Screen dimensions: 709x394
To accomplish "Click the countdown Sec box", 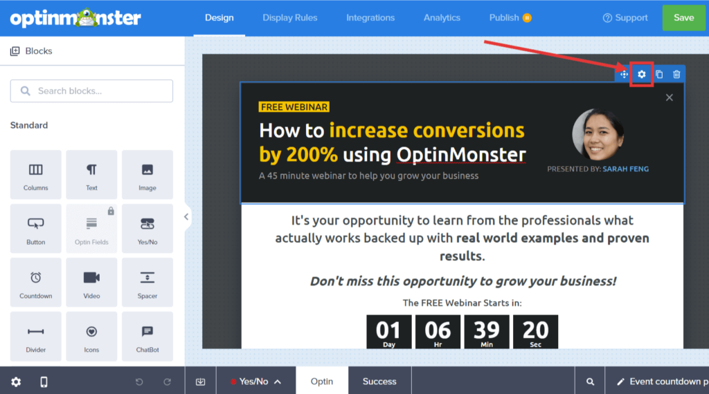I will [535, 332].
